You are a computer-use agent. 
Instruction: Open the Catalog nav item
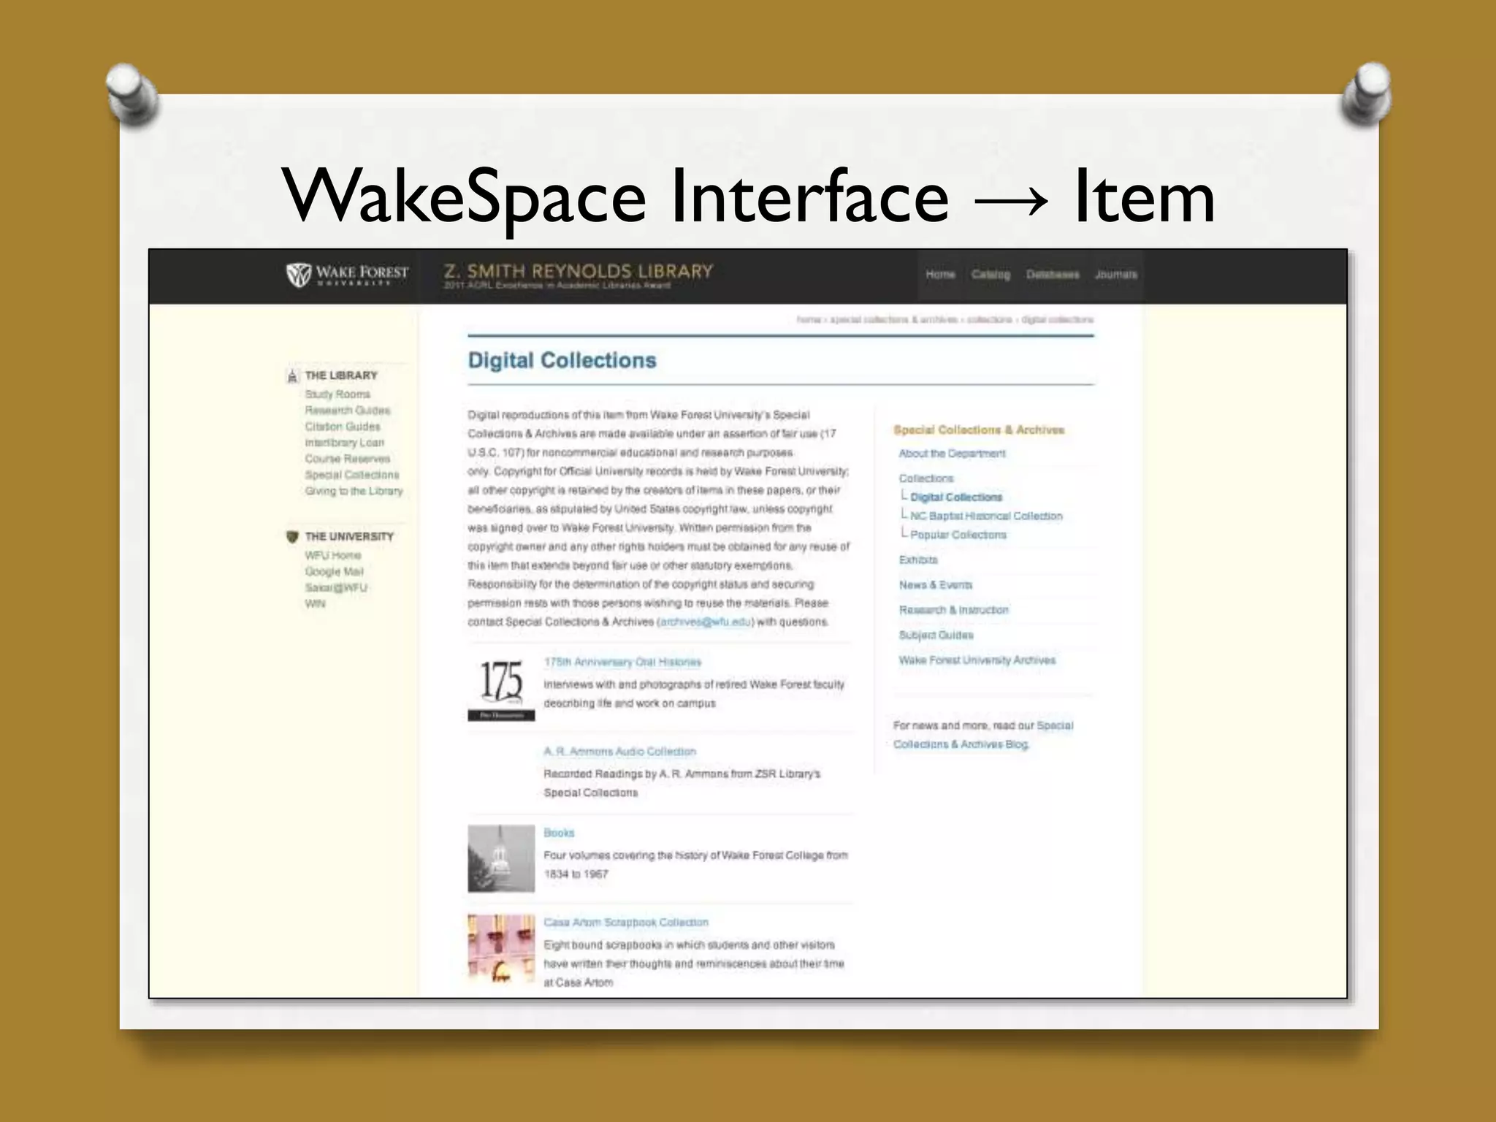[x=991, y=275]
